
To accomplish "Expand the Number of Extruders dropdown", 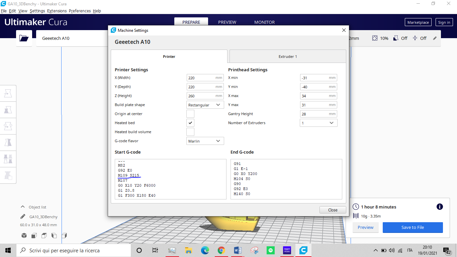I will [x=318, y=123].
